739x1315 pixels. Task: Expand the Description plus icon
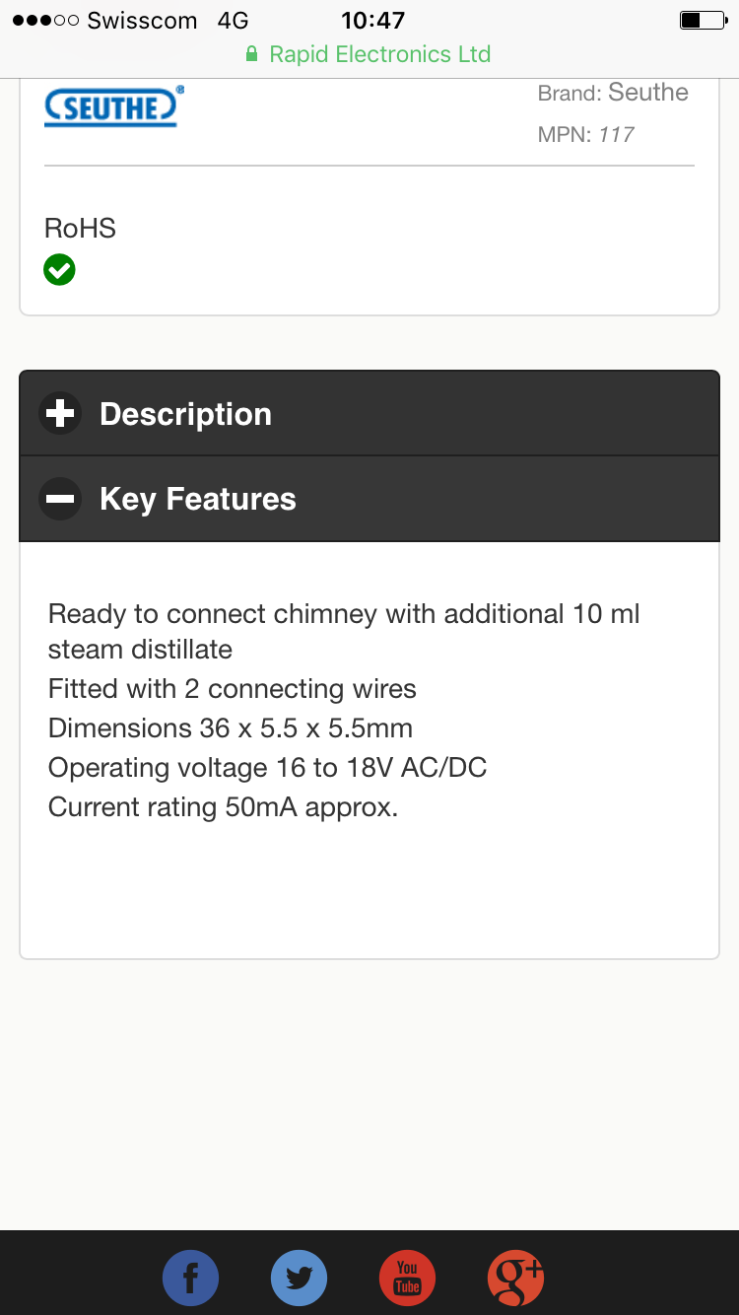(x=60, y=414)
